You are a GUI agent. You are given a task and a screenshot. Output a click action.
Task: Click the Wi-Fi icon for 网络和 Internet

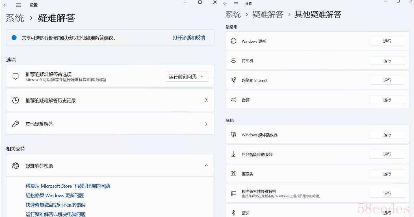click(x=233, y=80)
